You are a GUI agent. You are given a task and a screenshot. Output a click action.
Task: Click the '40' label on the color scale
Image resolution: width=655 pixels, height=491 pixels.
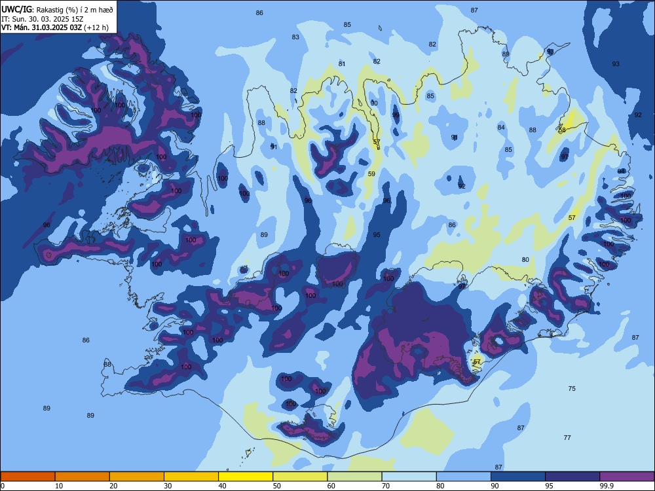pyautogui.click(x=223, y=486)
